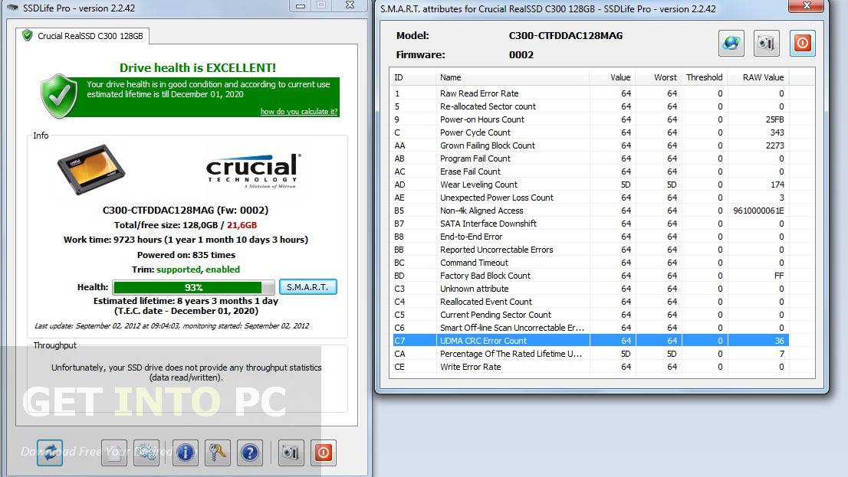This screenshot has width=848, height=477.
Task: Select the Current Pending Sector Count row
Action: (x=590, y=315)
